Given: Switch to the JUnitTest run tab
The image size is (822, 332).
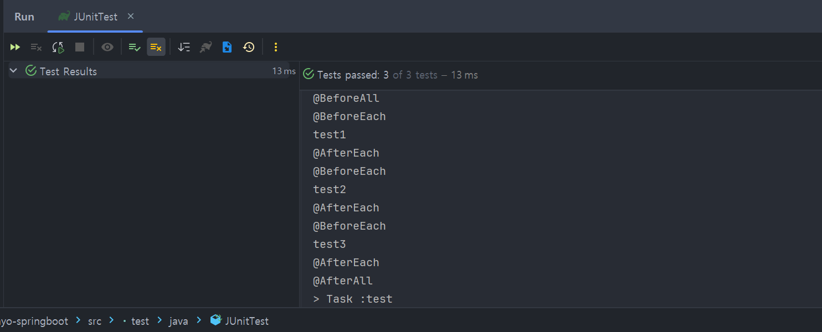Looking at the screenshot, I should (95, 17).
